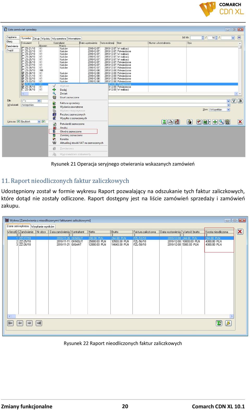Click the red exclamation document icon in orders toolbar
250x410 pixels.
click(x=177, y=122)
